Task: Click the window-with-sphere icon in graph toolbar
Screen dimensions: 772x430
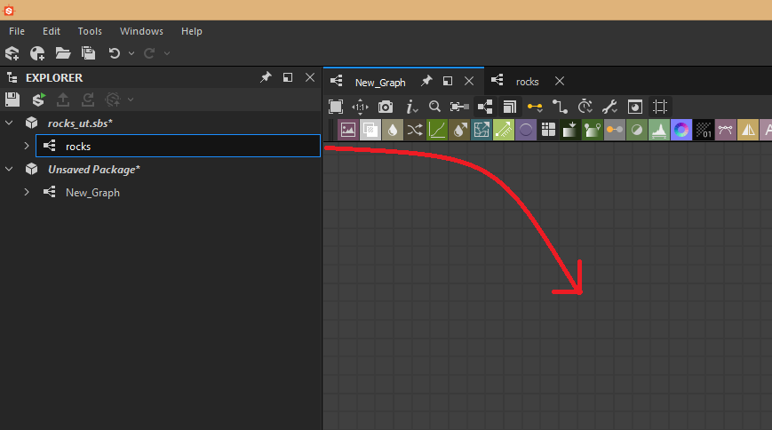Action: tap(635, 107)
